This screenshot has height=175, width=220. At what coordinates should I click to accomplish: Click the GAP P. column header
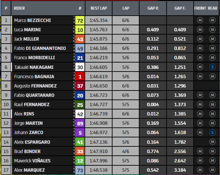point(154,8)
